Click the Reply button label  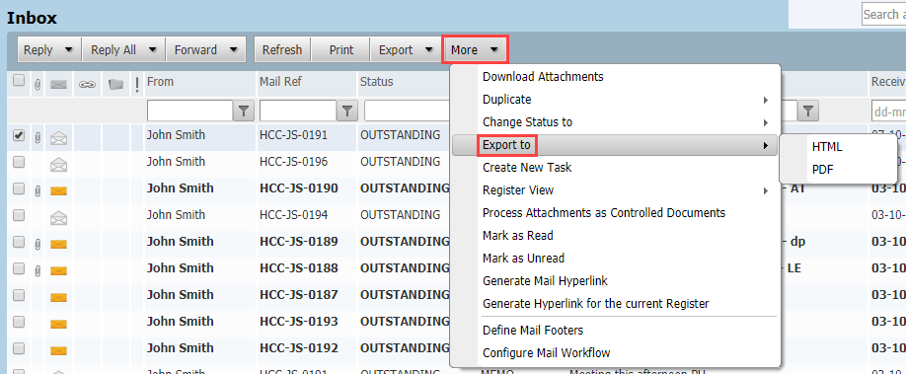click(38, 50)
